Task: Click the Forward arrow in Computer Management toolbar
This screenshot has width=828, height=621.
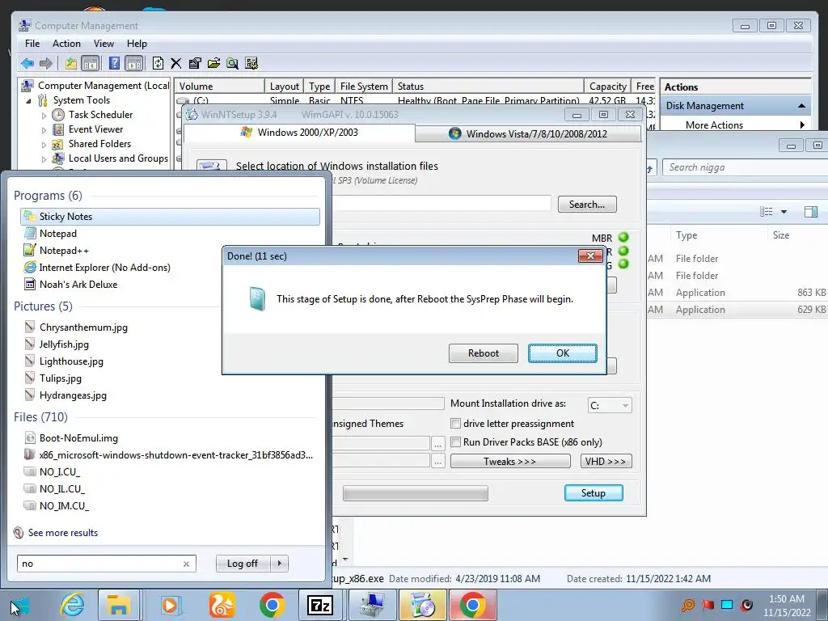Action: pos(46,64)
